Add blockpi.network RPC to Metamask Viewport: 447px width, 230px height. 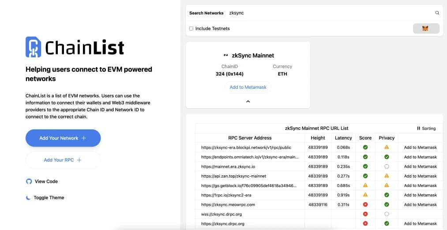(420, 147)
